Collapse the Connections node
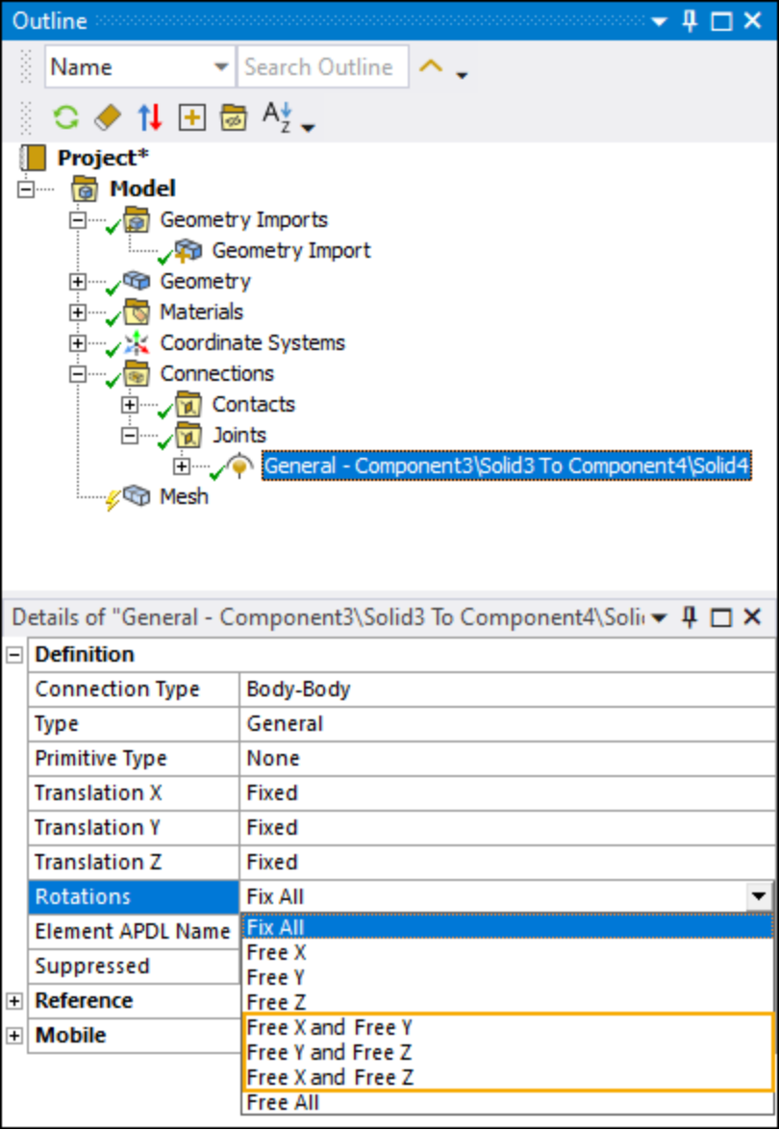 (78, 374)
